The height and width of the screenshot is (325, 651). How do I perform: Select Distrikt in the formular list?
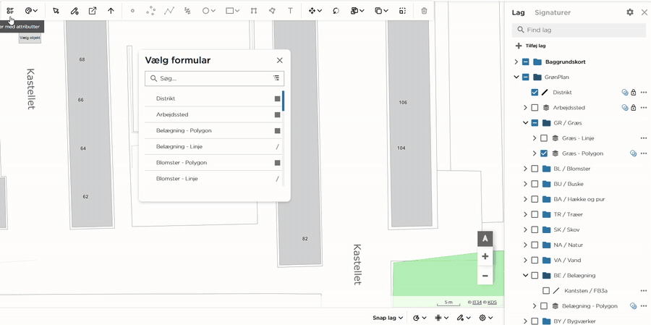213,98
